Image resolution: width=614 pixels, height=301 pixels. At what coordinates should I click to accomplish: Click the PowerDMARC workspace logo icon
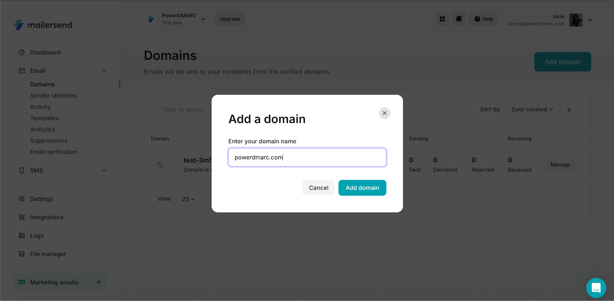150,19
